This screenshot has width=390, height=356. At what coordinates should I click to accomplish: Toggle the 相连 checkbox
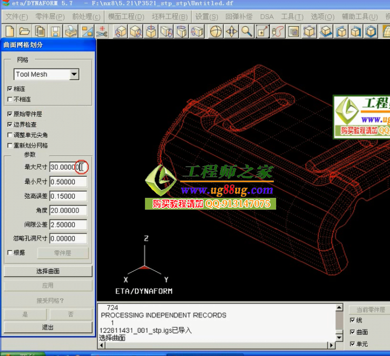[x=9, y=88]
